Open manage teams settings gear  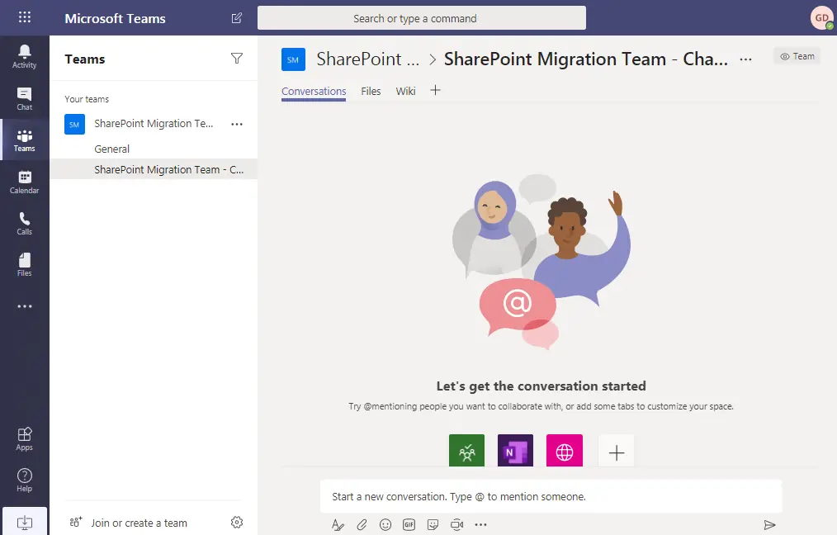click(236, 522)
